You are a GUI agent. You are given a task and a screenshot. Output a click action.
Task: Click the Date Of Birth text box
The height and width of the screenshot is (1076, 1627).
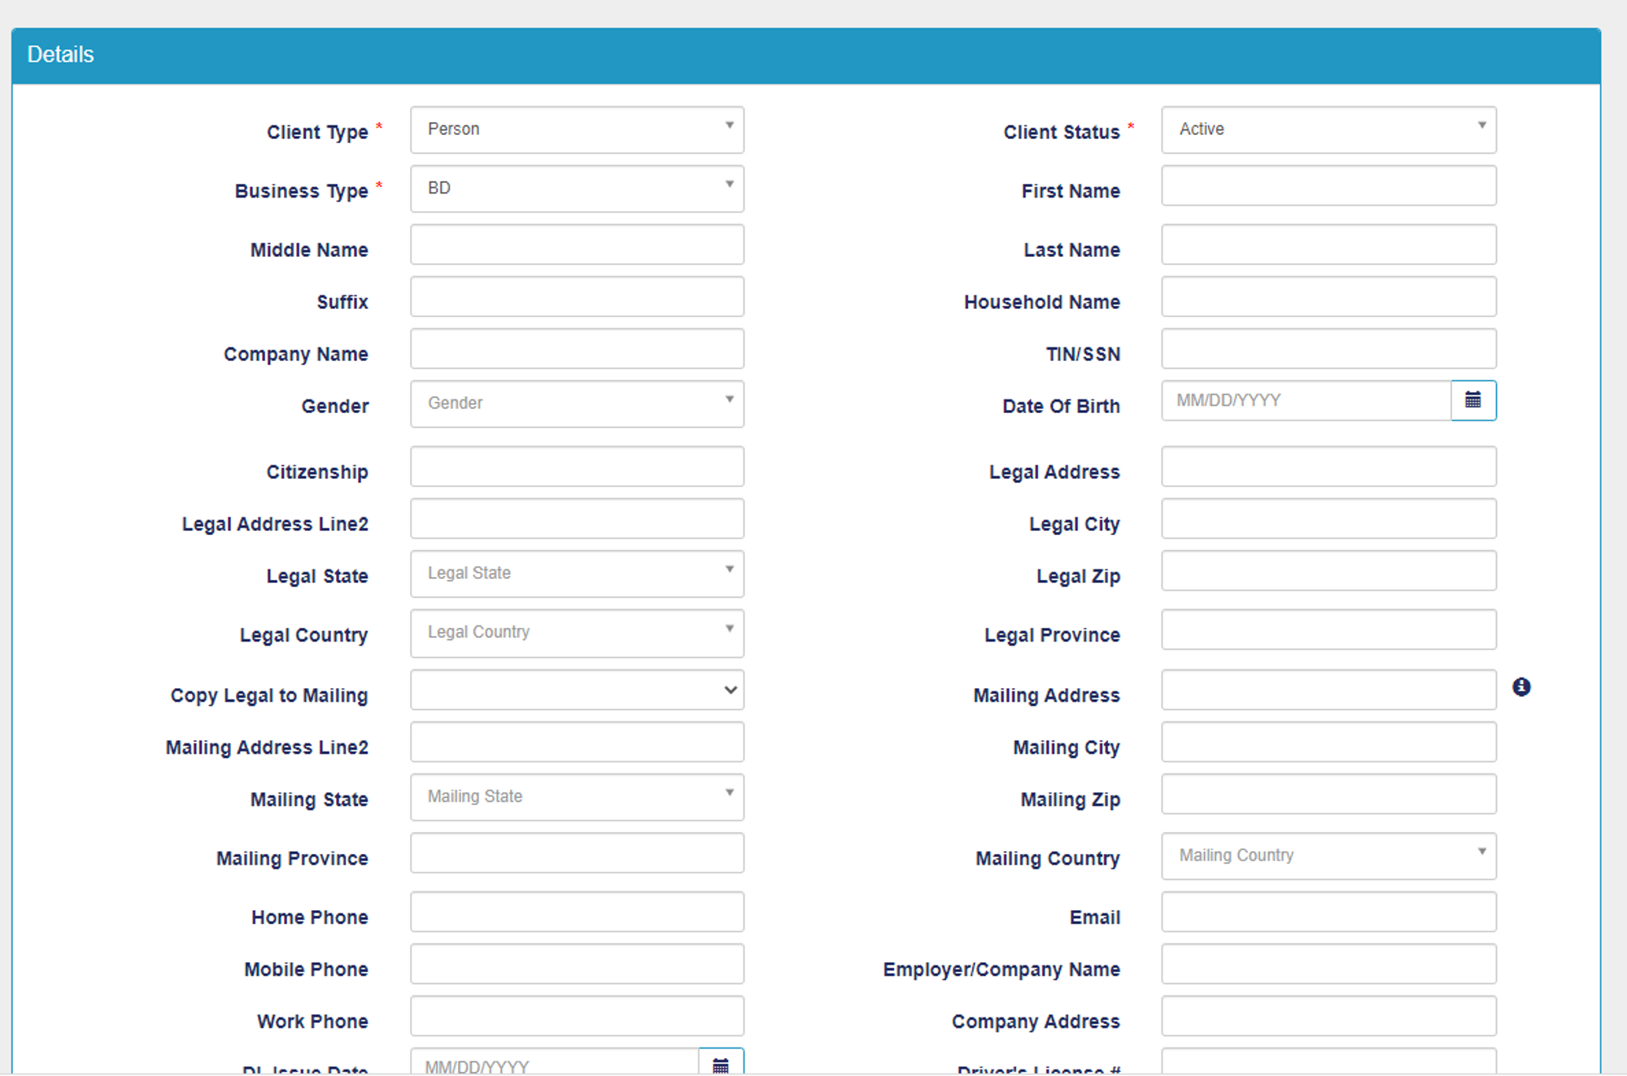pos(1306,400)
